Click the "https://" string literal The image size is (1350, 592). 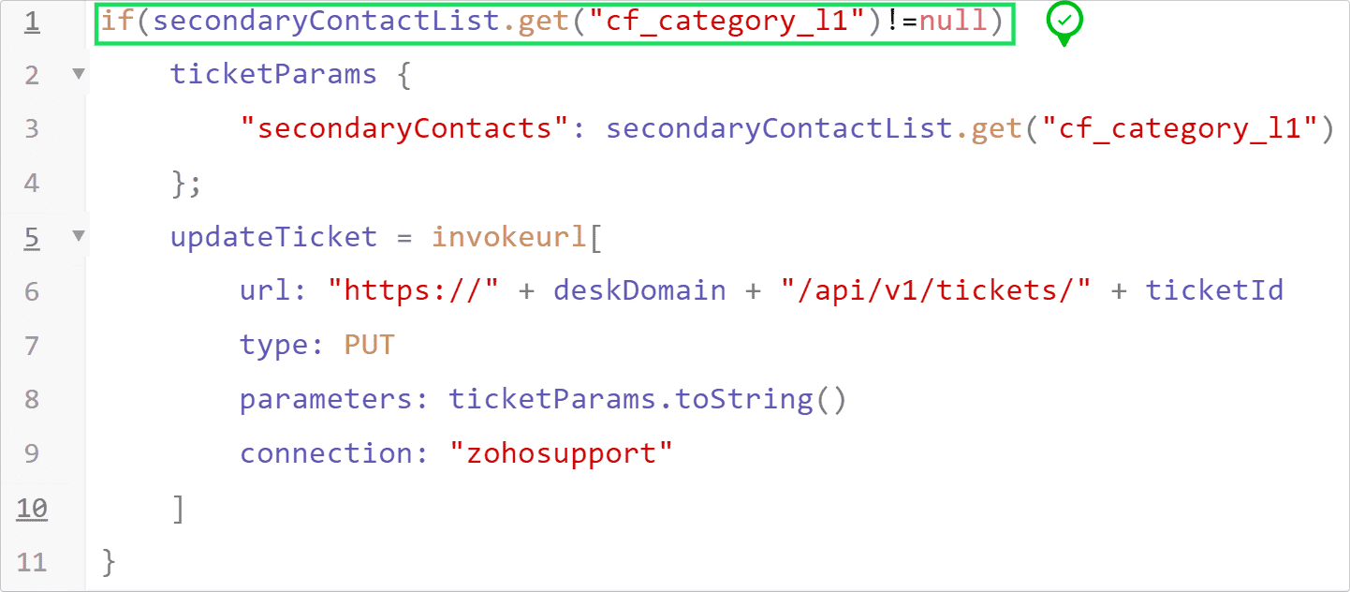pos(412,291)
